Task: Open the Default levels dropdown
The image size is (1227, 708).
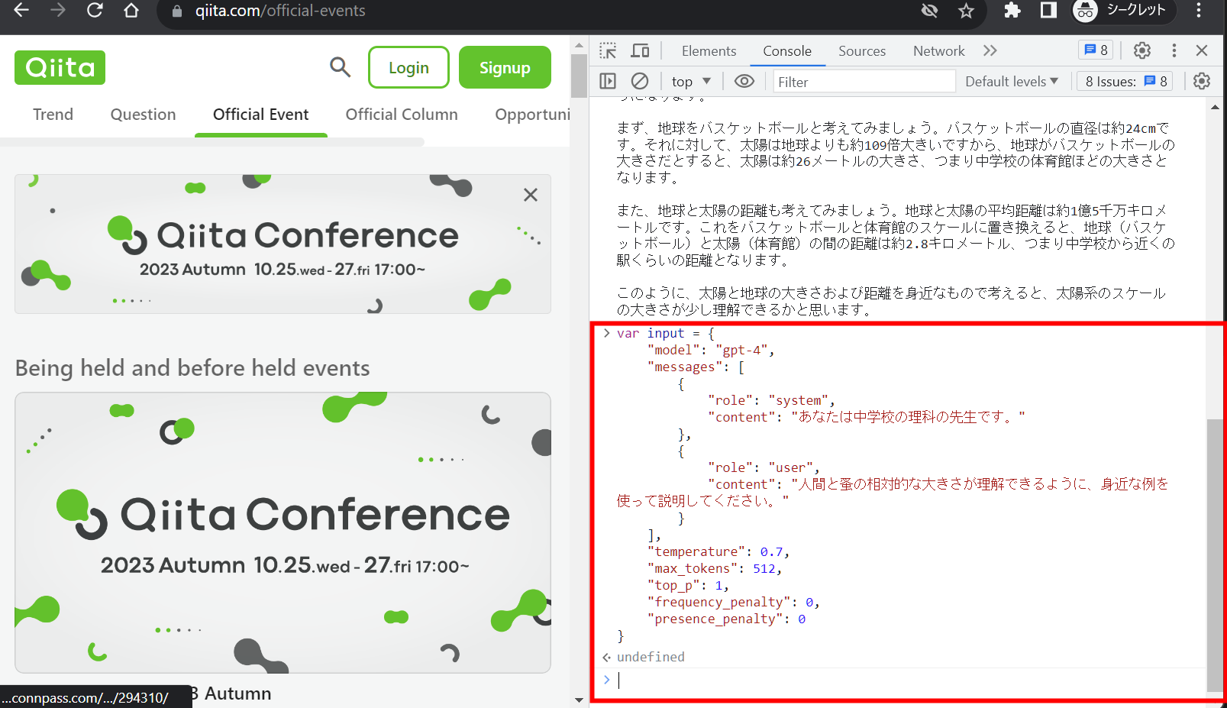Action: tap(1012, 81)
